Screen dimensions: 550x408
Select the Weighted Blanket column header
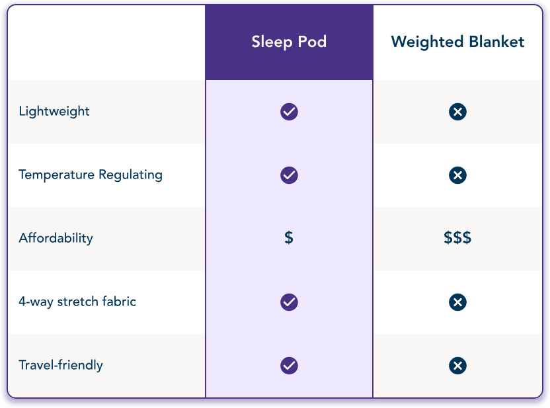(457, 42)
